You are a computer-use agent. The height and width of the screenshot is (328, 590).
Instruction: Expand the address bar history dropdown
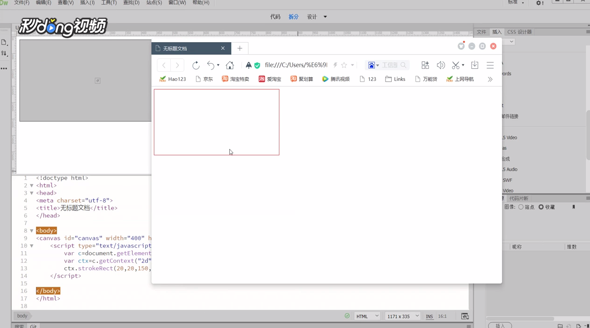352,66
